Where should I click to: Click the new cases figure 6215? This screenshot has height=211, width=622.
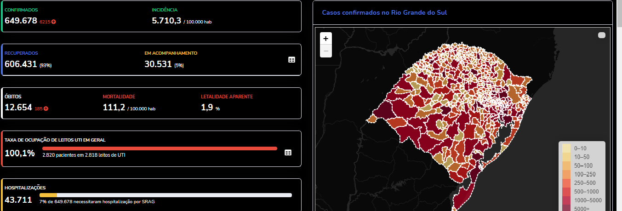pyautogui.click(x=45, y=22)
